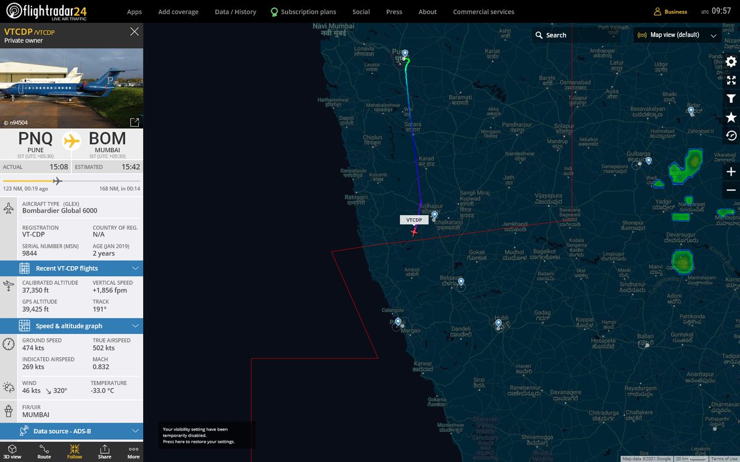740x462 pixels.
Task: Click the temperature -33.0 °C value
Action: 104,391
